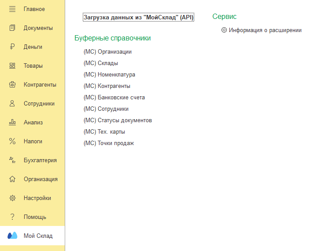
Task: Open Информация о расширении link
Action: (265, 30)
